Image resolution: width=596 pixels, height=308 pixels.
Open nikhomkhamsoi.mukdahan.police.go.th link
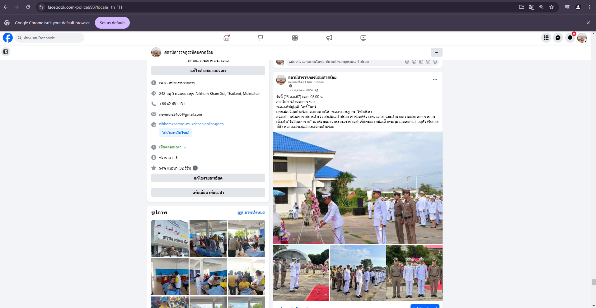point(191,124)
